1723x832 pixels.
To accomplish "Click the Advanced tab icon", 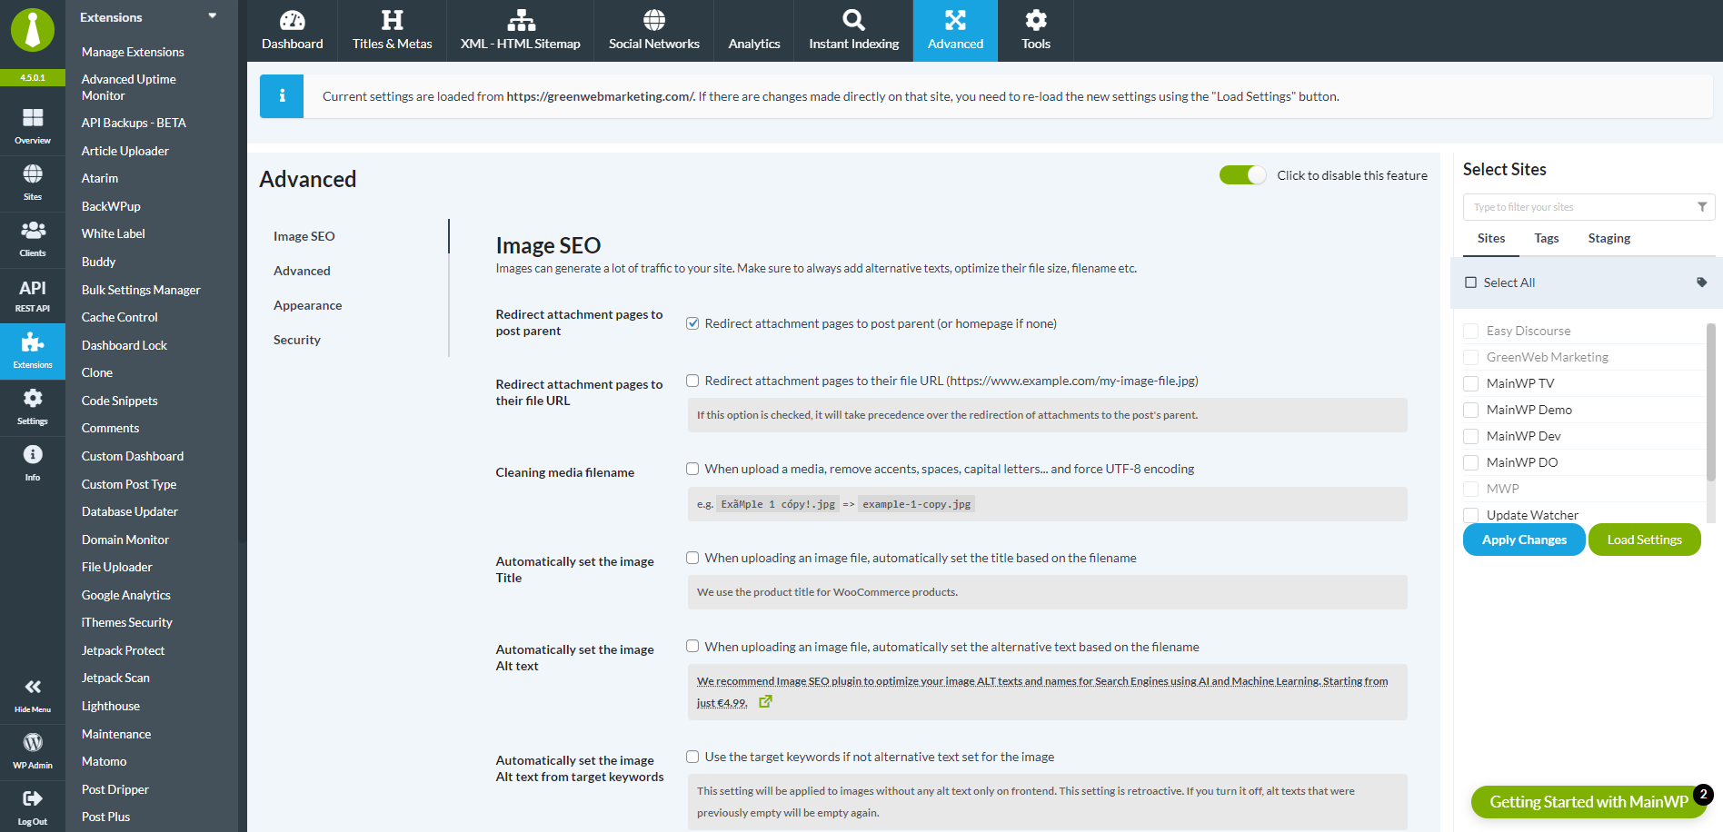I will 956,20.
